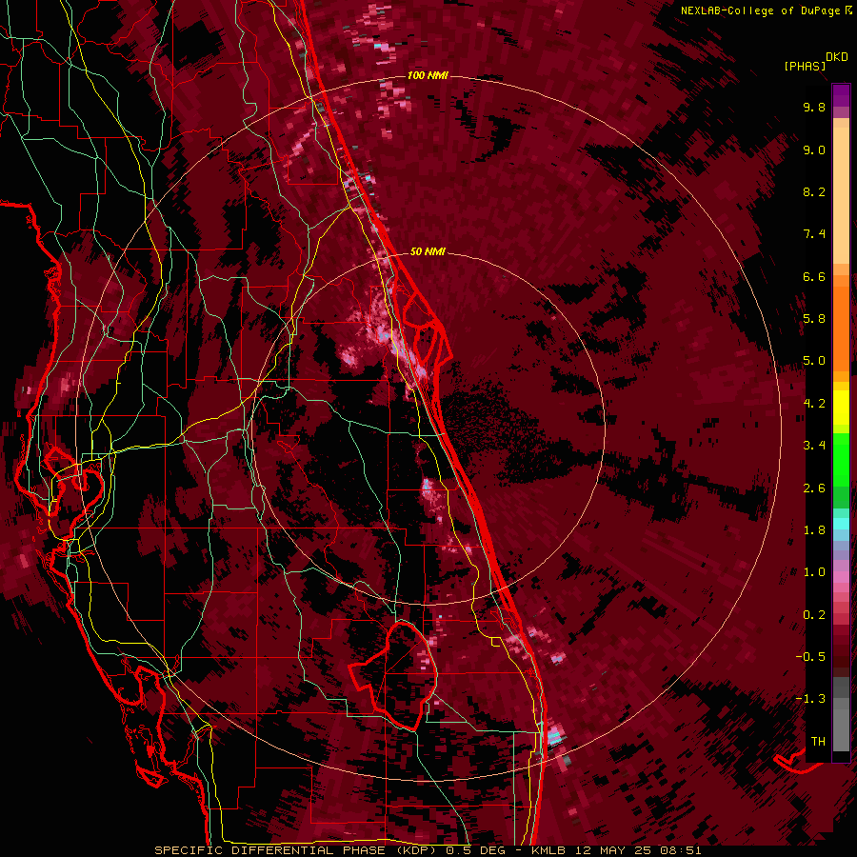Select the 1.8 scale value
Image resolution: width=857 pixels, height=857 pixels.
[x=814, y=530]
